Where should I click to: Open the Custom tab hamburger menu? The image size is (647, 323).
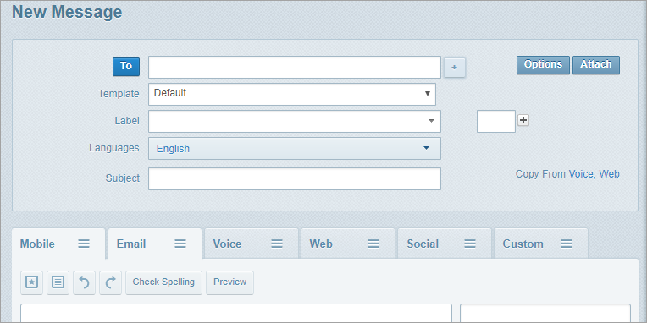(567, 244)
